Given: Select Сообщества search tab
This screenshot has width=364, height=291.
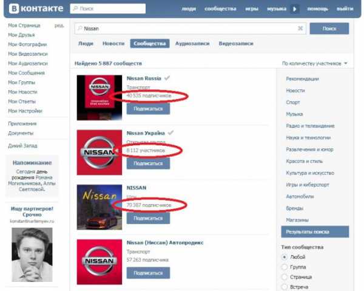Looking at the screenshot, I should [x=150, y=44].
